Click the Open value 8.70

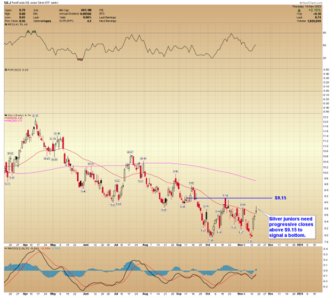[x=22, y=10]
